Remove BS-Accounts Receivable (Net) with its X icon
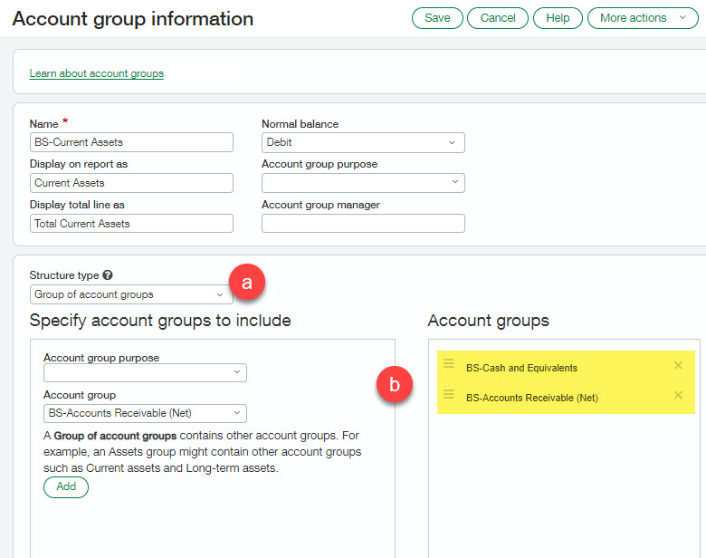706x558 pixels. coord(678,396)
